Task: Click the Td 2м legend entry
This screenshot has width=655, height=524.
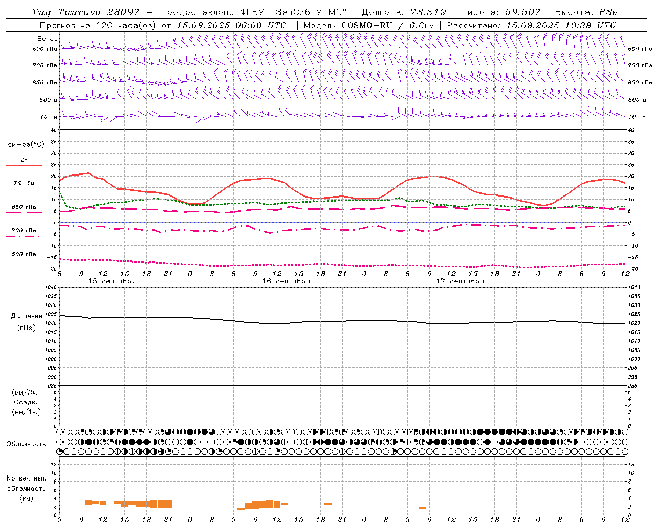Action: [24, 183]
